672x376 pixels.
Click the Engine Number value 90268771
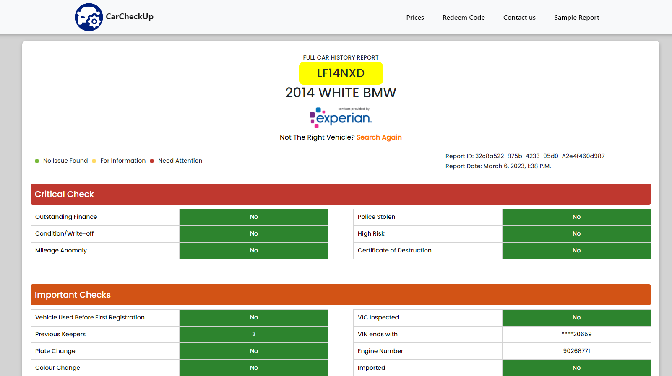[576, 351]
